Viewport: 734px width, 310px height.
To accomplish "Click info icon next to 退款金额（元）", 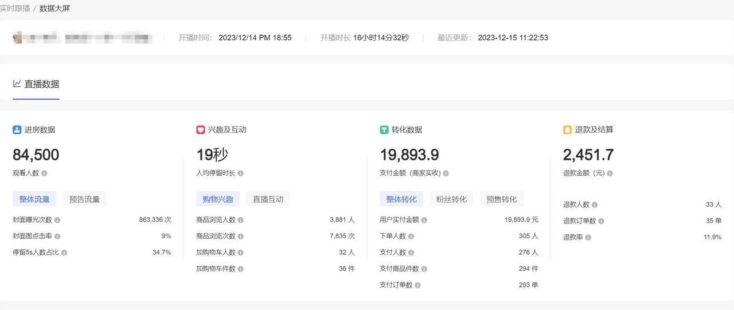I will (610, 173).
